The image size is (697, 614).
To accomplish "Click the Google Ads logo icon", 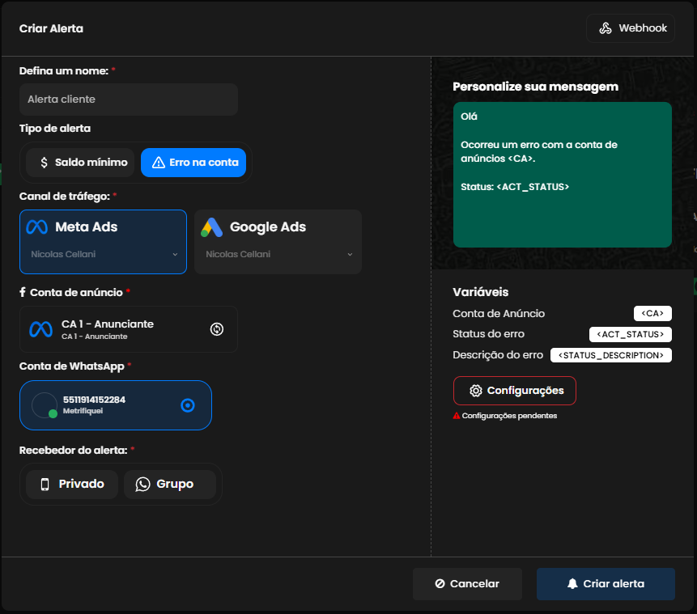I will tap(212, 227).
